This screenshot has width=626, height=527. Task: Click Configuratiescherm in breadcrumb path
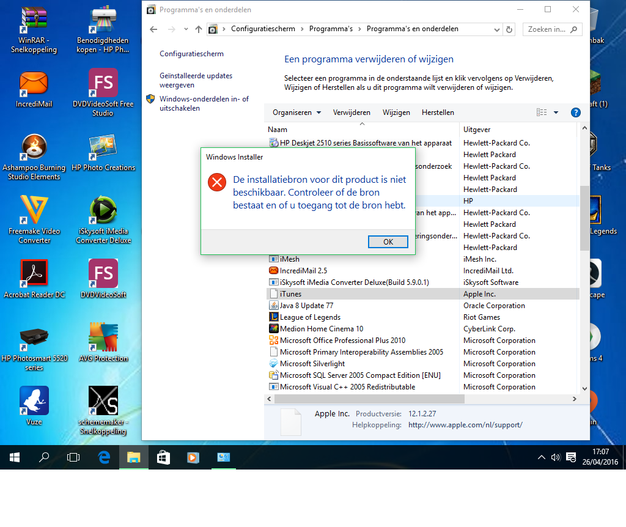click(x=263, y=29)
